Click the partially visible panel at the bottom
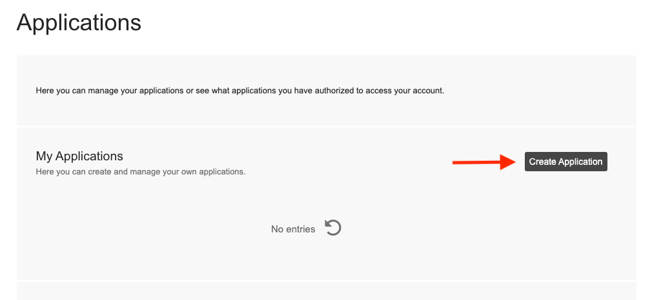 [326, 291]
